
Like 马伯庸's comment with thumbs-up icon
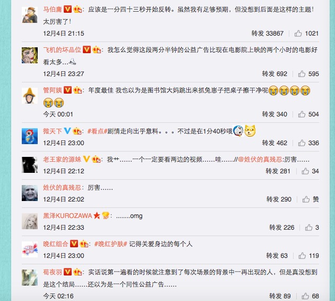click(x=298, y=34)
